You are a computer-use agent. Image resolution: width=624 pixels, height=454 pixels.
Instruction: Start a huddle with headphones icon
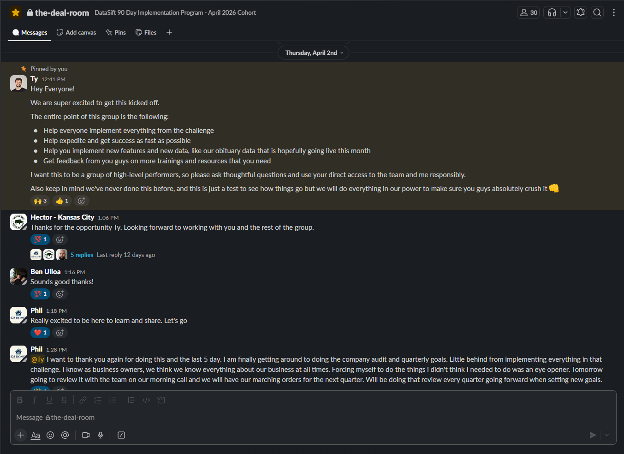552,12
